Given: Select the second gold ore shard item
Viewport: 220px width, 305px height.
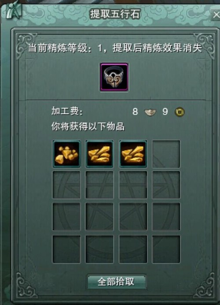Looking at the screenshot, I should point(99,154).
